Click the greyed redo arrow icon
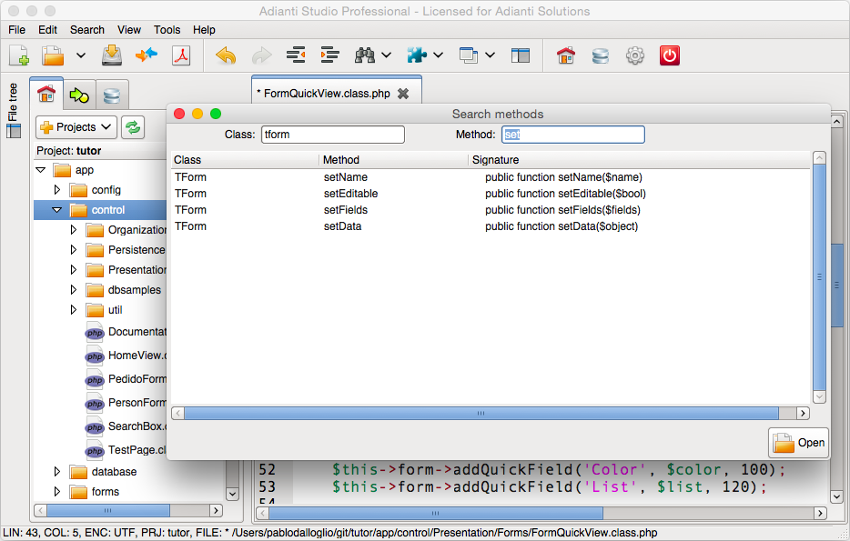 [x=261, y=55]
